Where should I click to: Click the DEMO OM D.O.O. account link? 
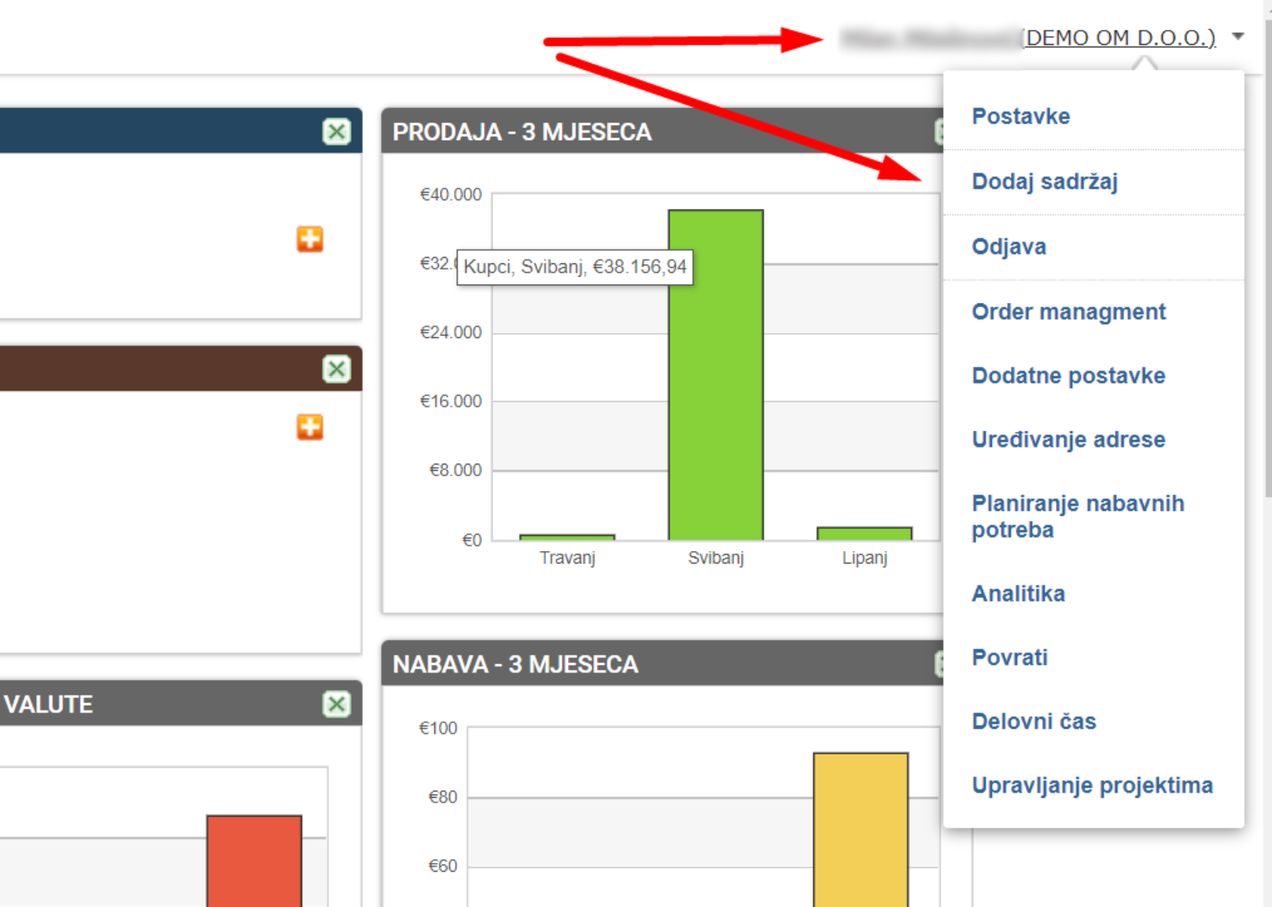click(1119, 37)
